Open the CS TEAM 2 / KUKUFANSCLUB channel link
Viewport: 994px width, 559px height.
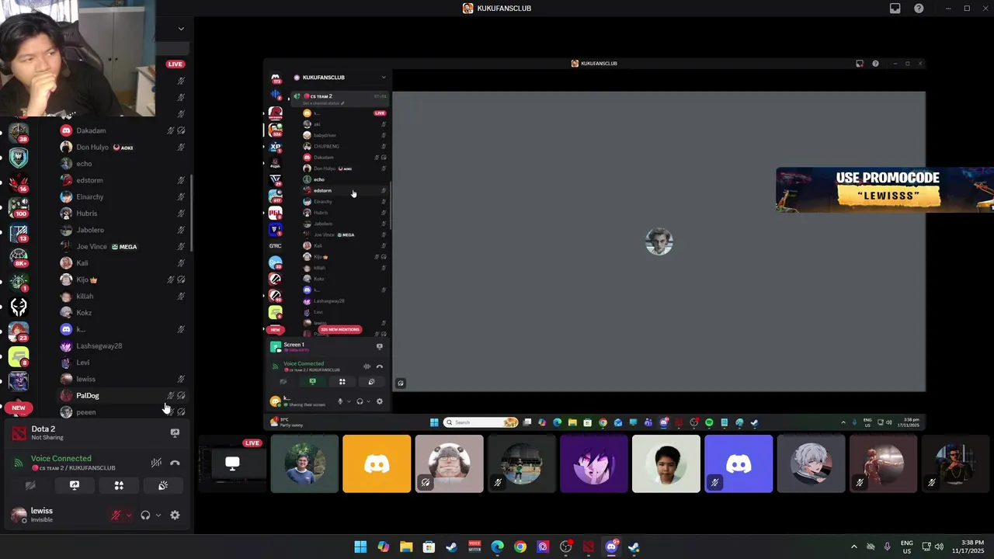point(73,468)
